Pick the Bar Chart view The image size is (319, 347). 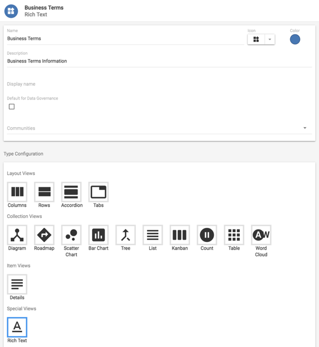tap(98, 235)
